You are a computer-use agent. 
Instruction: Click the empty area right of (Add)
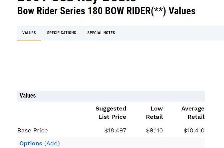pyautogui.click(x=133, y=143)
